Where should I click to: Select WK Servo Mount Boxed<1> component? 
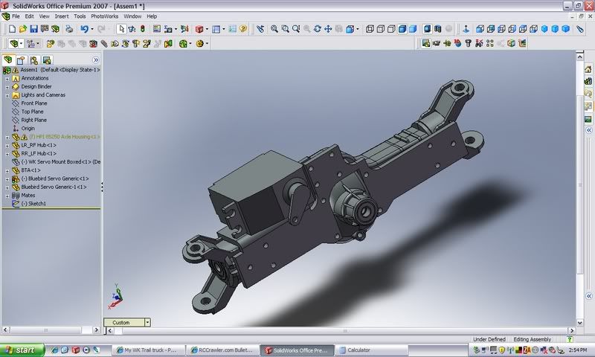(61, 161)
